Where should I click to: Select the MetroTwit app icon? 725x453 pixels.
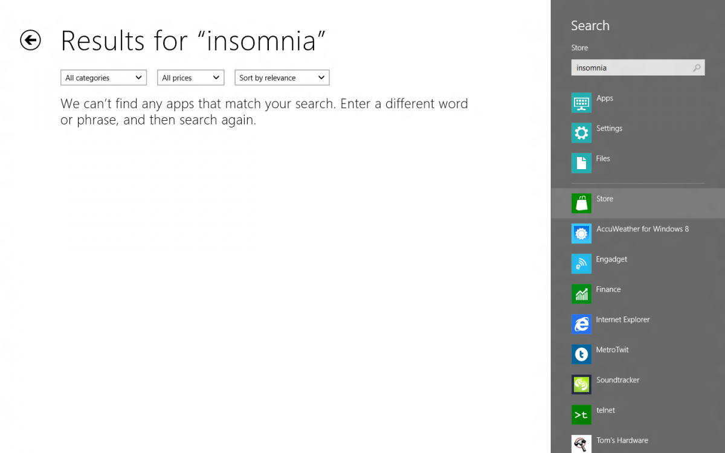(581, 355)
